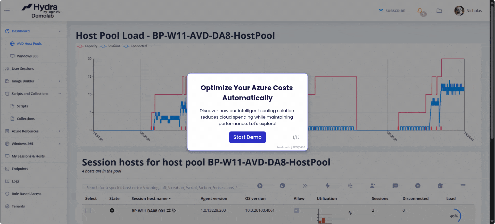Click the lightning bolt toolbar icon

(327, 186)
